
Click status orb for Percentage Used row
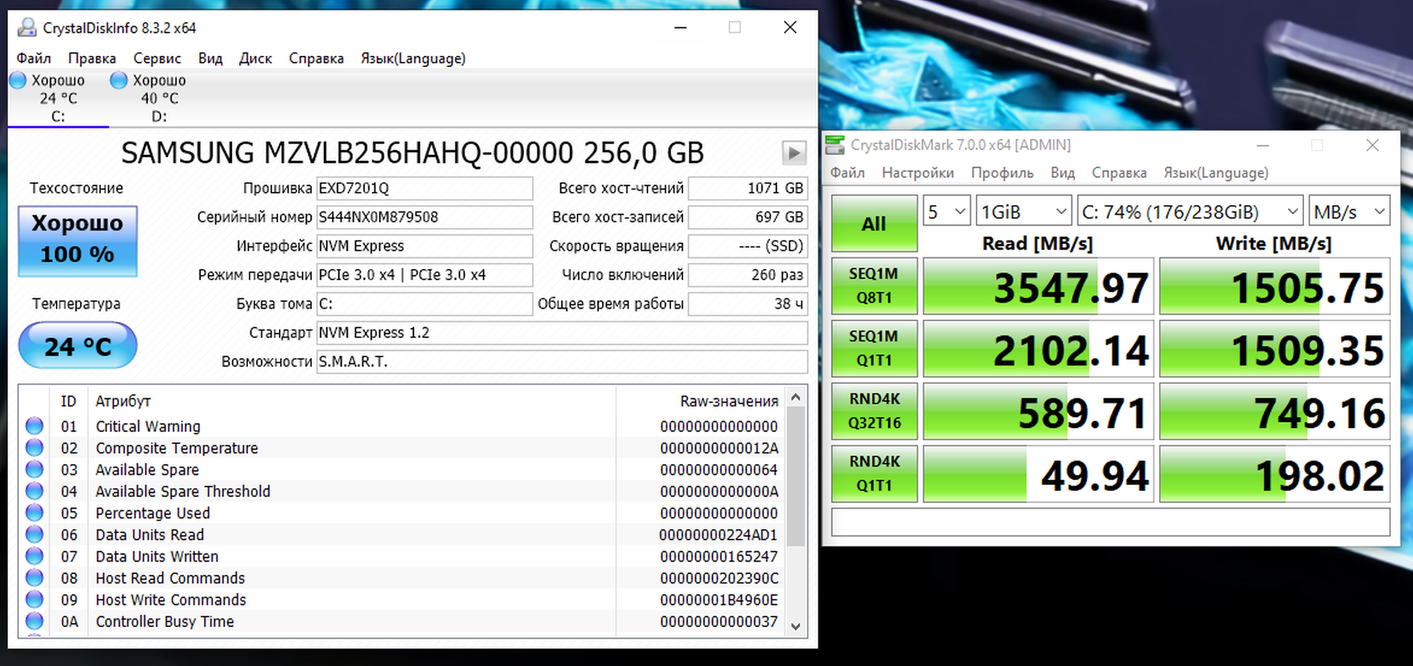[34, 512]
